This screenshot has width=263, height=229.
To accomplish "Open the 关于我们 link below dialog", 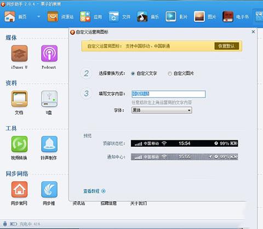I will click(139, 203).
